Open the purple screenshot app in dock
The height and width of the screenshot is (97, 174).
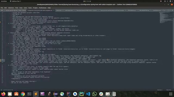[42, 94]
